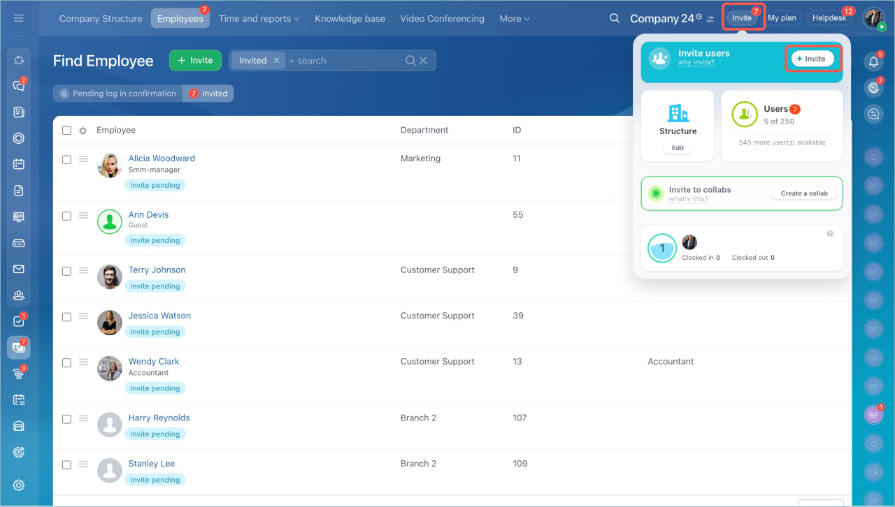Open the tasks checkmark icon in sidebar
The width and height of the screenshot is (895, 507).
coord(19,321)
